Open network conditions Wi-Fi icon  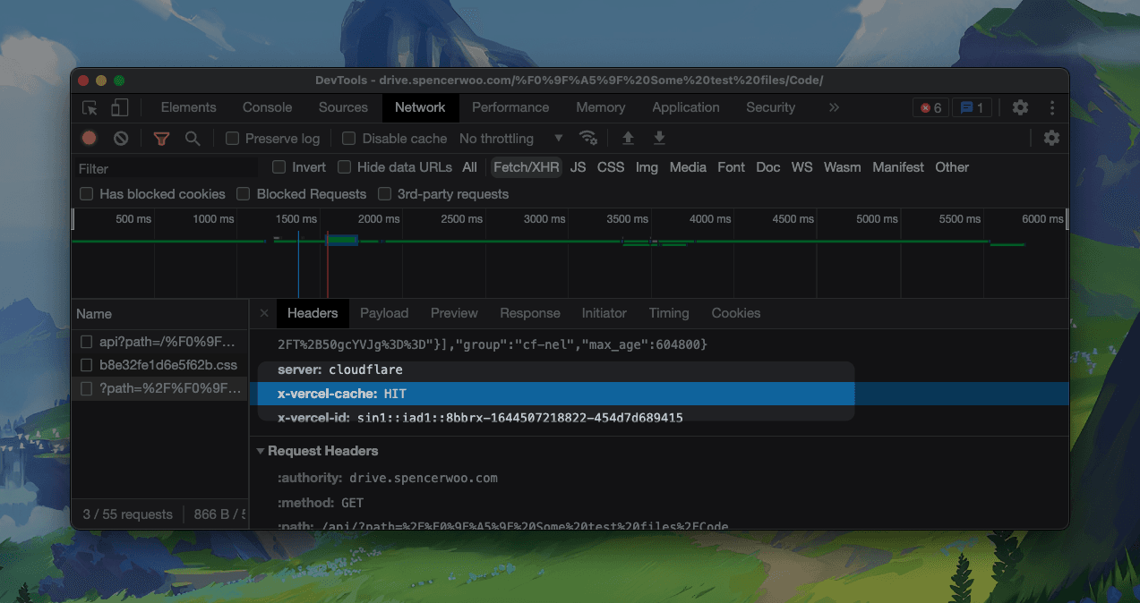pos(588,138)
